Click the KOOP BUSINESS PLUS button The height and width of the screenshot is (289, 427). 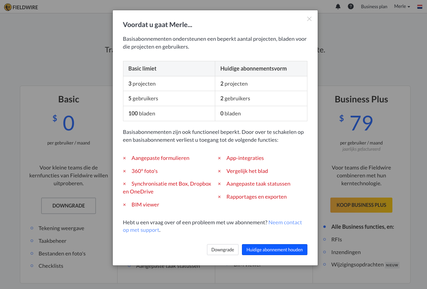[361, 205]
